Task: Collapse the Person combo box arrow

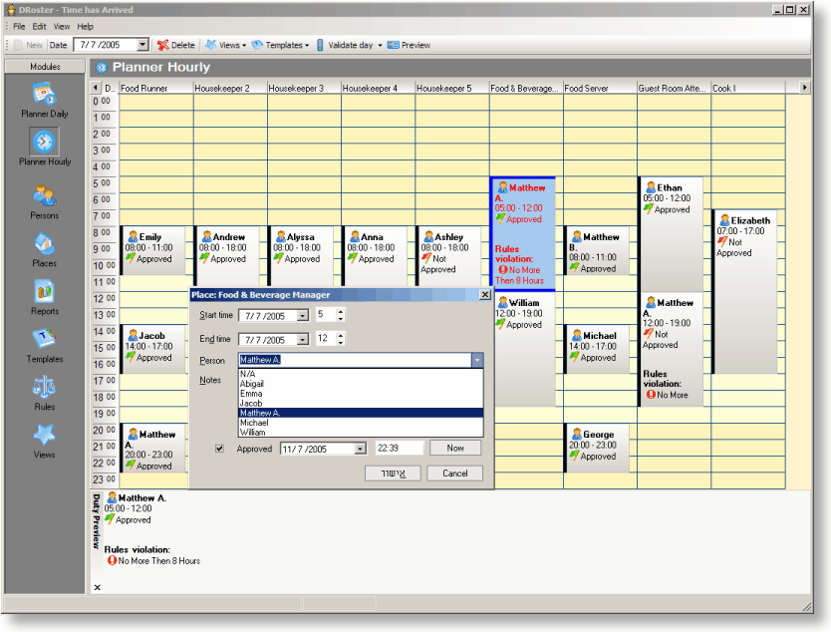Action: coord(477,360)
